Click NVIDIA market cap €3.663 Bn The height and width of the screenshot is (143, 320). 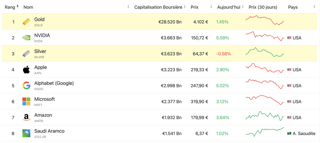coord(171,38)
